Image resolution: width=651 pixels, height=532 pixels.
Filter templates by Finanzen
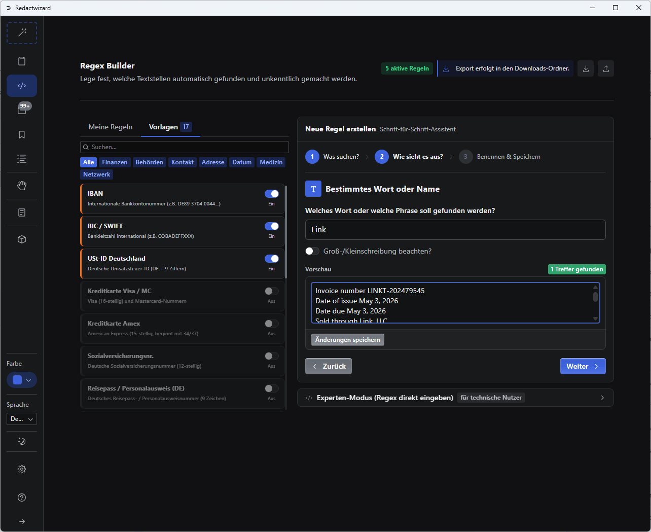tap(115, 162)
